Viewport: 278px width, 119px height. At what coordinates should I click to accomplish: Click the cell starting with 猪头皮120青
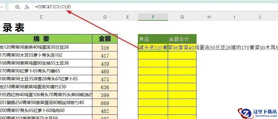click(153, 47)
